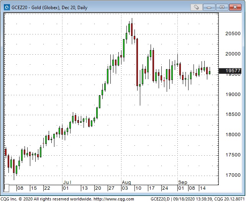Click the 22 date label on time axis
Screen dimensions: 246x202
coord(47,188)
